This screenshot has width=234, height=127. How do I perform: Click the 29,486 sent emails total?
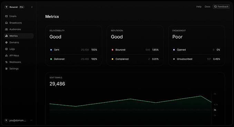click(57, 84)
